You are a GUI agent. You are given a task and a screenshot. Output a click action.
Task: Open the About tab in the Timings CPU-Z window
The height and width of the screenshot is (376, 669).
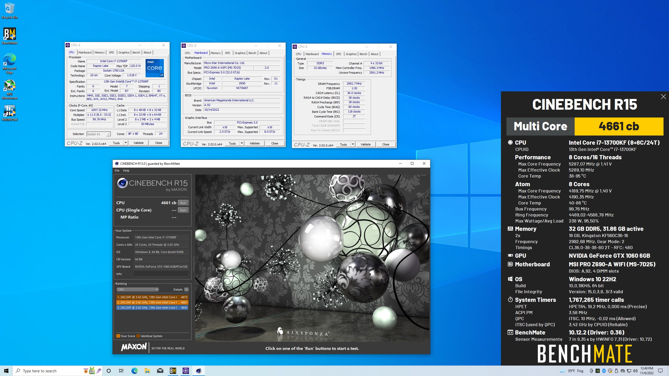pos(374,54)
